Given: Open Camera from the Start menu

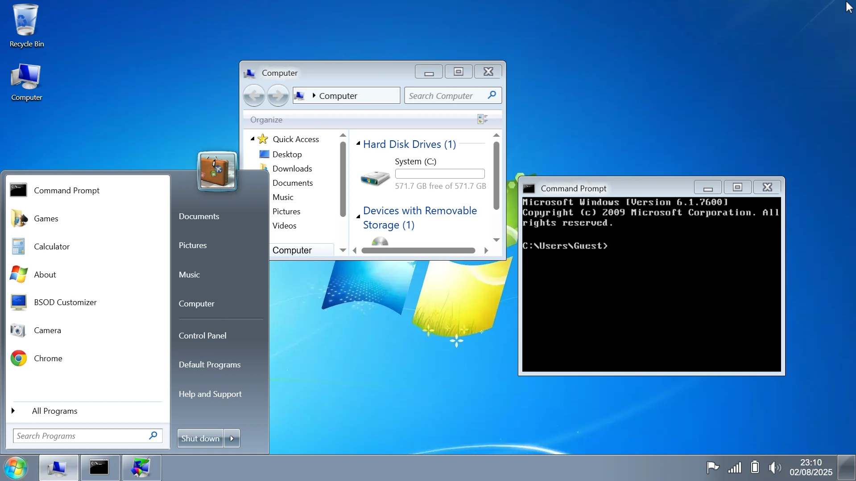Looking at the screenshot, I should pyautogui.click(x=88, y=330).
